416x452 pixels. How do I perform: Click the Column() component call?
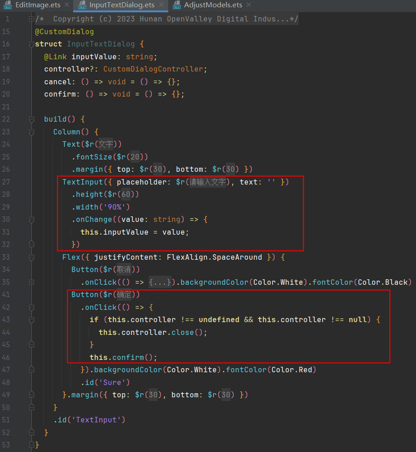coord(71,132)
